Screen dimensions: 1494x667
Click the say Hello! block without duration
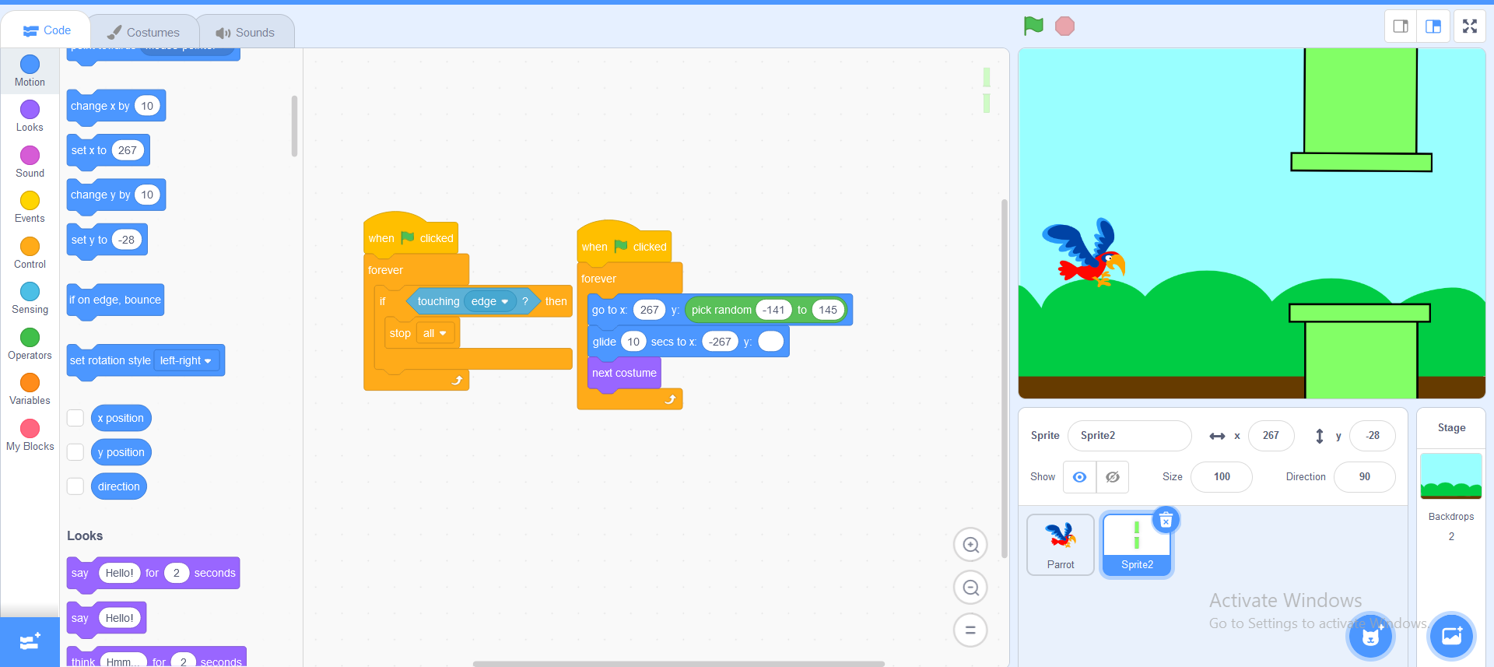107,619
